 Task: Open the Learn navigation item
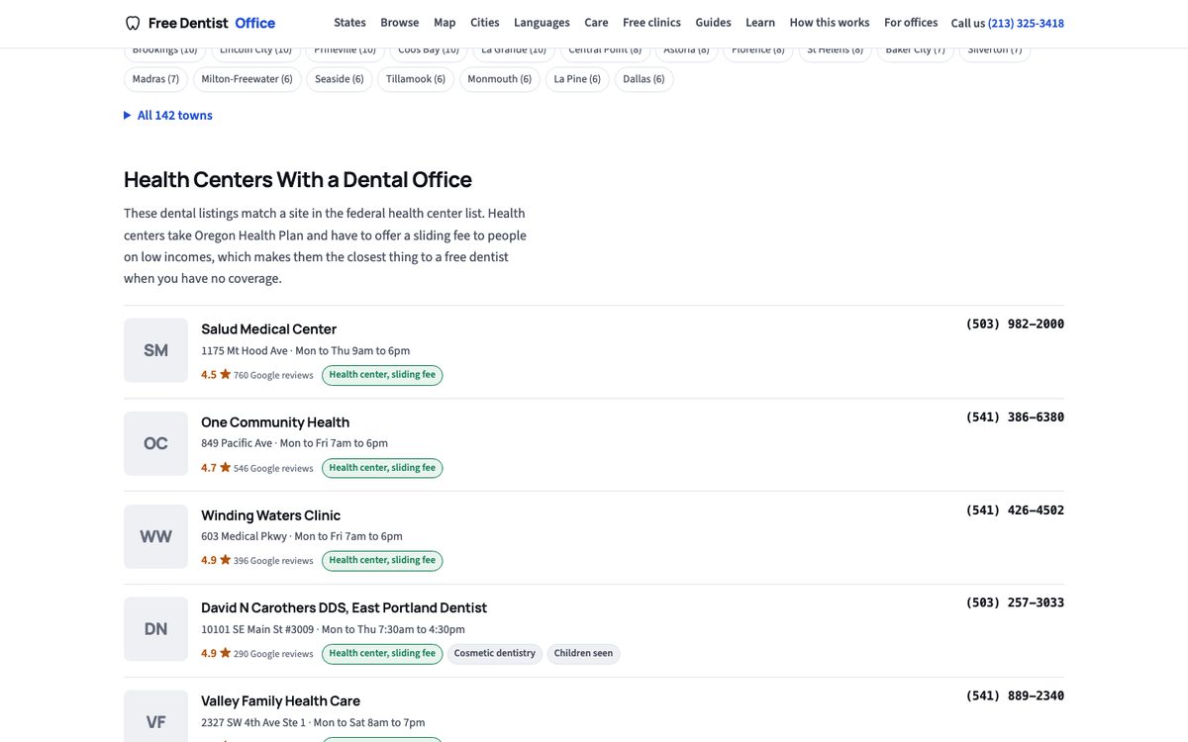(760, 23)
